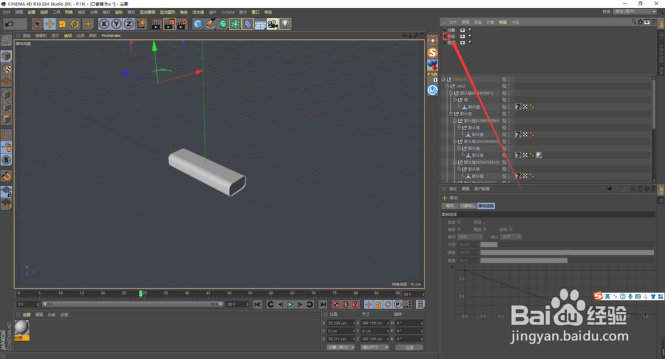
Task: Select the Live Selection arrow tool
Action: click(37, 24)
